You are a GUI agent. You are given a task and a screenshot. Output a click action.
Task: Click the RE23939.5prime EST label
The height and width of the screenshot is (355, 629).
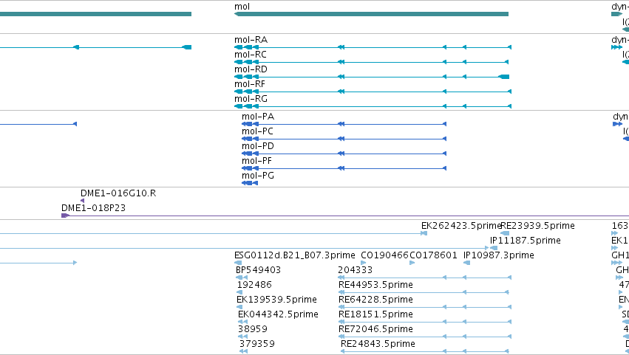click(x=538, y=226)
